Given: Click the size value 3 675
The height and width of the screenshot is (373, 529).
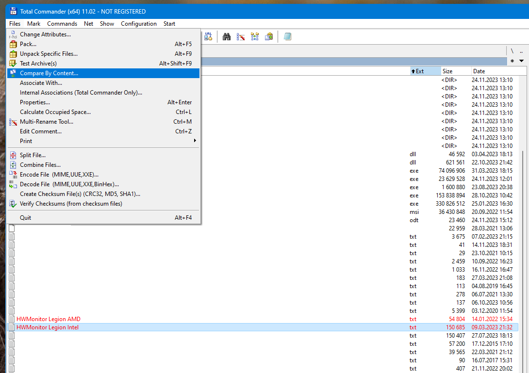Looking at the screenshot, I should (458, 236).
